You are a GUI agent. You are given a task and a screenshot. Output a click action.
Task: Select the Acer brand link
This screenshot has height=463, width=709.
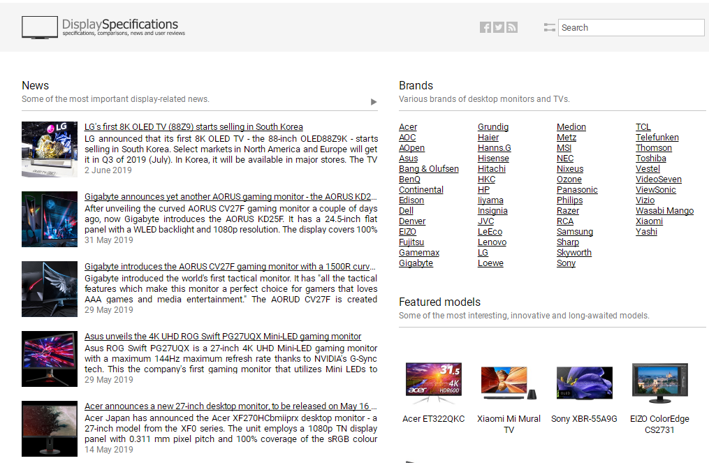pos(408,127)
